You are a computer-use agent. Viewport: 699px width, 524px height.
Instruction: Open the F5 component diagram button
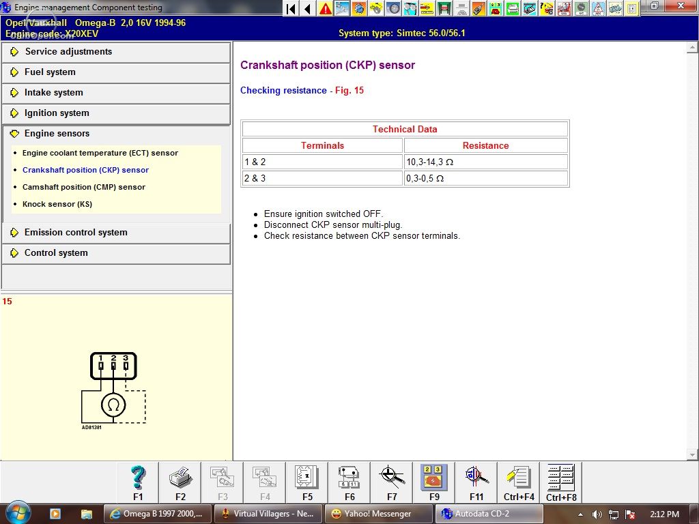coord(307,483)
